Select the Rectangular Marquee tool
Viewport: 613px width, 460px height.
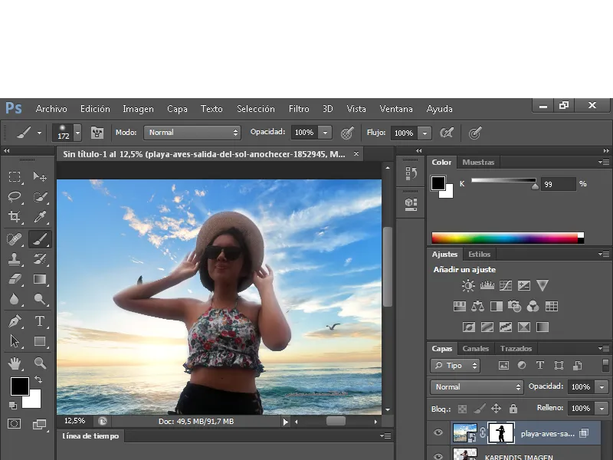(x=15, y=177)
